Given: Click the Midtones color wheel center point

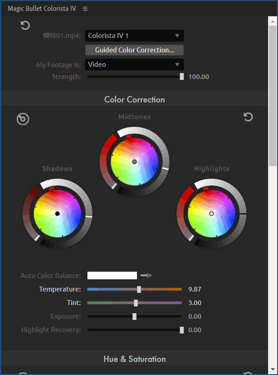Looking at the screenshot, I should click(x=134, y=162).
